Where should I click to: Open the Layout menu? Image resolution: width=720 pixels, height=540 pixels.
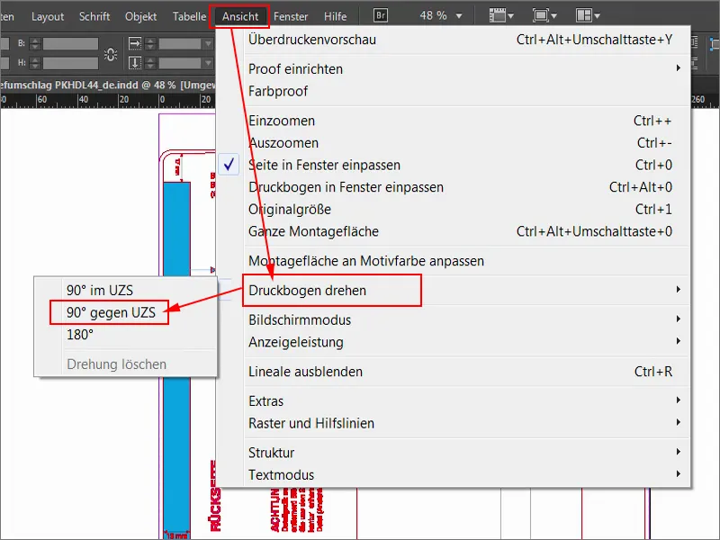click(x=48, y=16)
